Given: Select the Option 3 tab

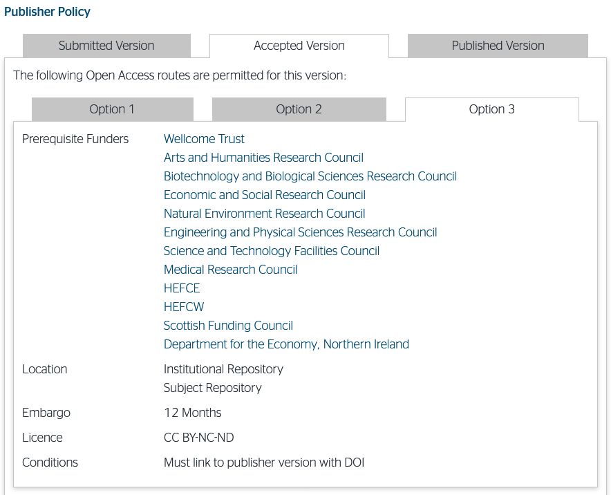Looking at the screenshot, I should click(x=491, y=109).
